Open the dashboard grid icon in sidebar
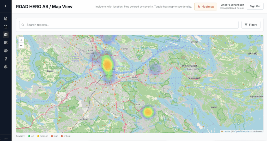This screenshot has height=141, width=267. coord(6,43)
